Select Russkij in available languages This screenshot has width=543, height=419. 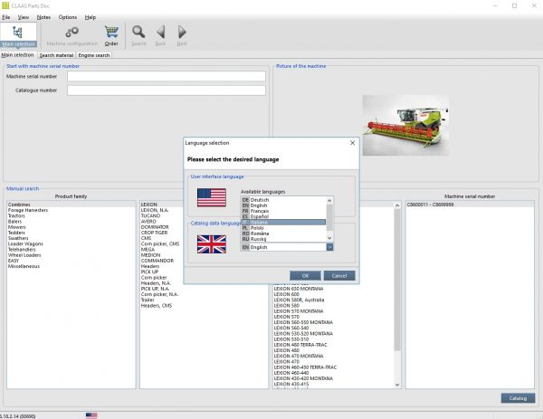283,239
